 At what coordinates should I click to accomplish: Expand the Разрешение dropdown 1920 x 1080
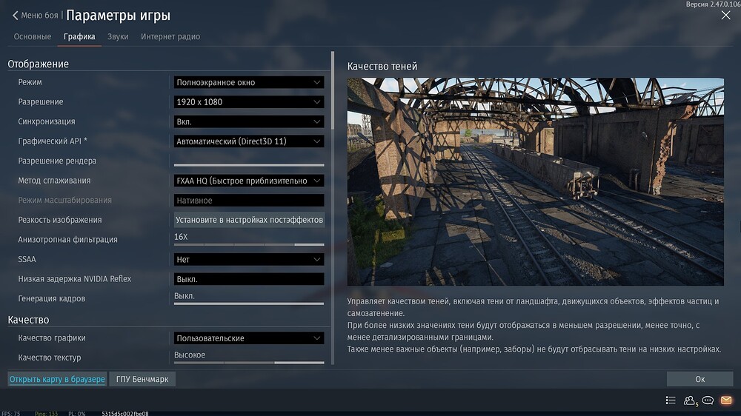point(249,102)
